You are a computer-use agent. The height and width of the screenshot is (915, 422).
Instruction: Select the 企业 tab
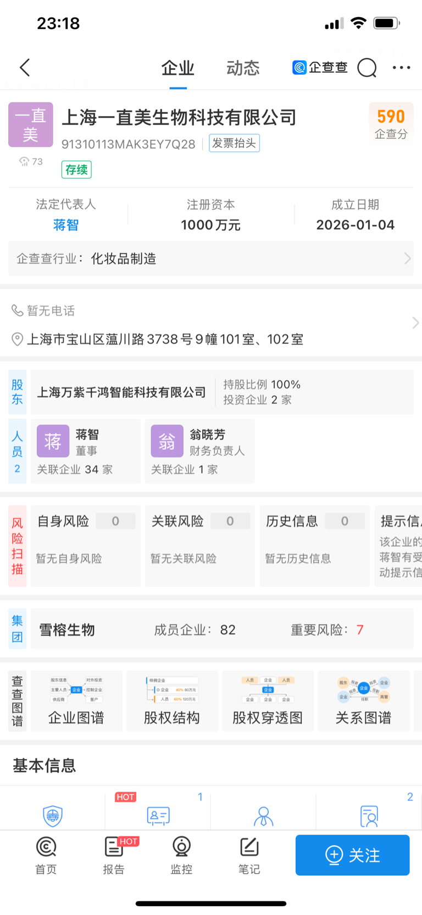click(x=177, y=68)
